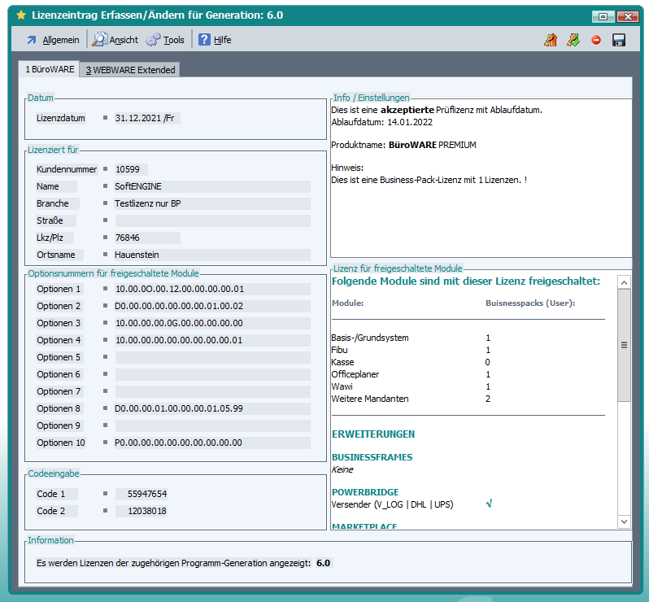Screen dimensions: 649x602
Task: Click the gears icon next to Tools
Action: pyautogui.click(x=153, y=40)
